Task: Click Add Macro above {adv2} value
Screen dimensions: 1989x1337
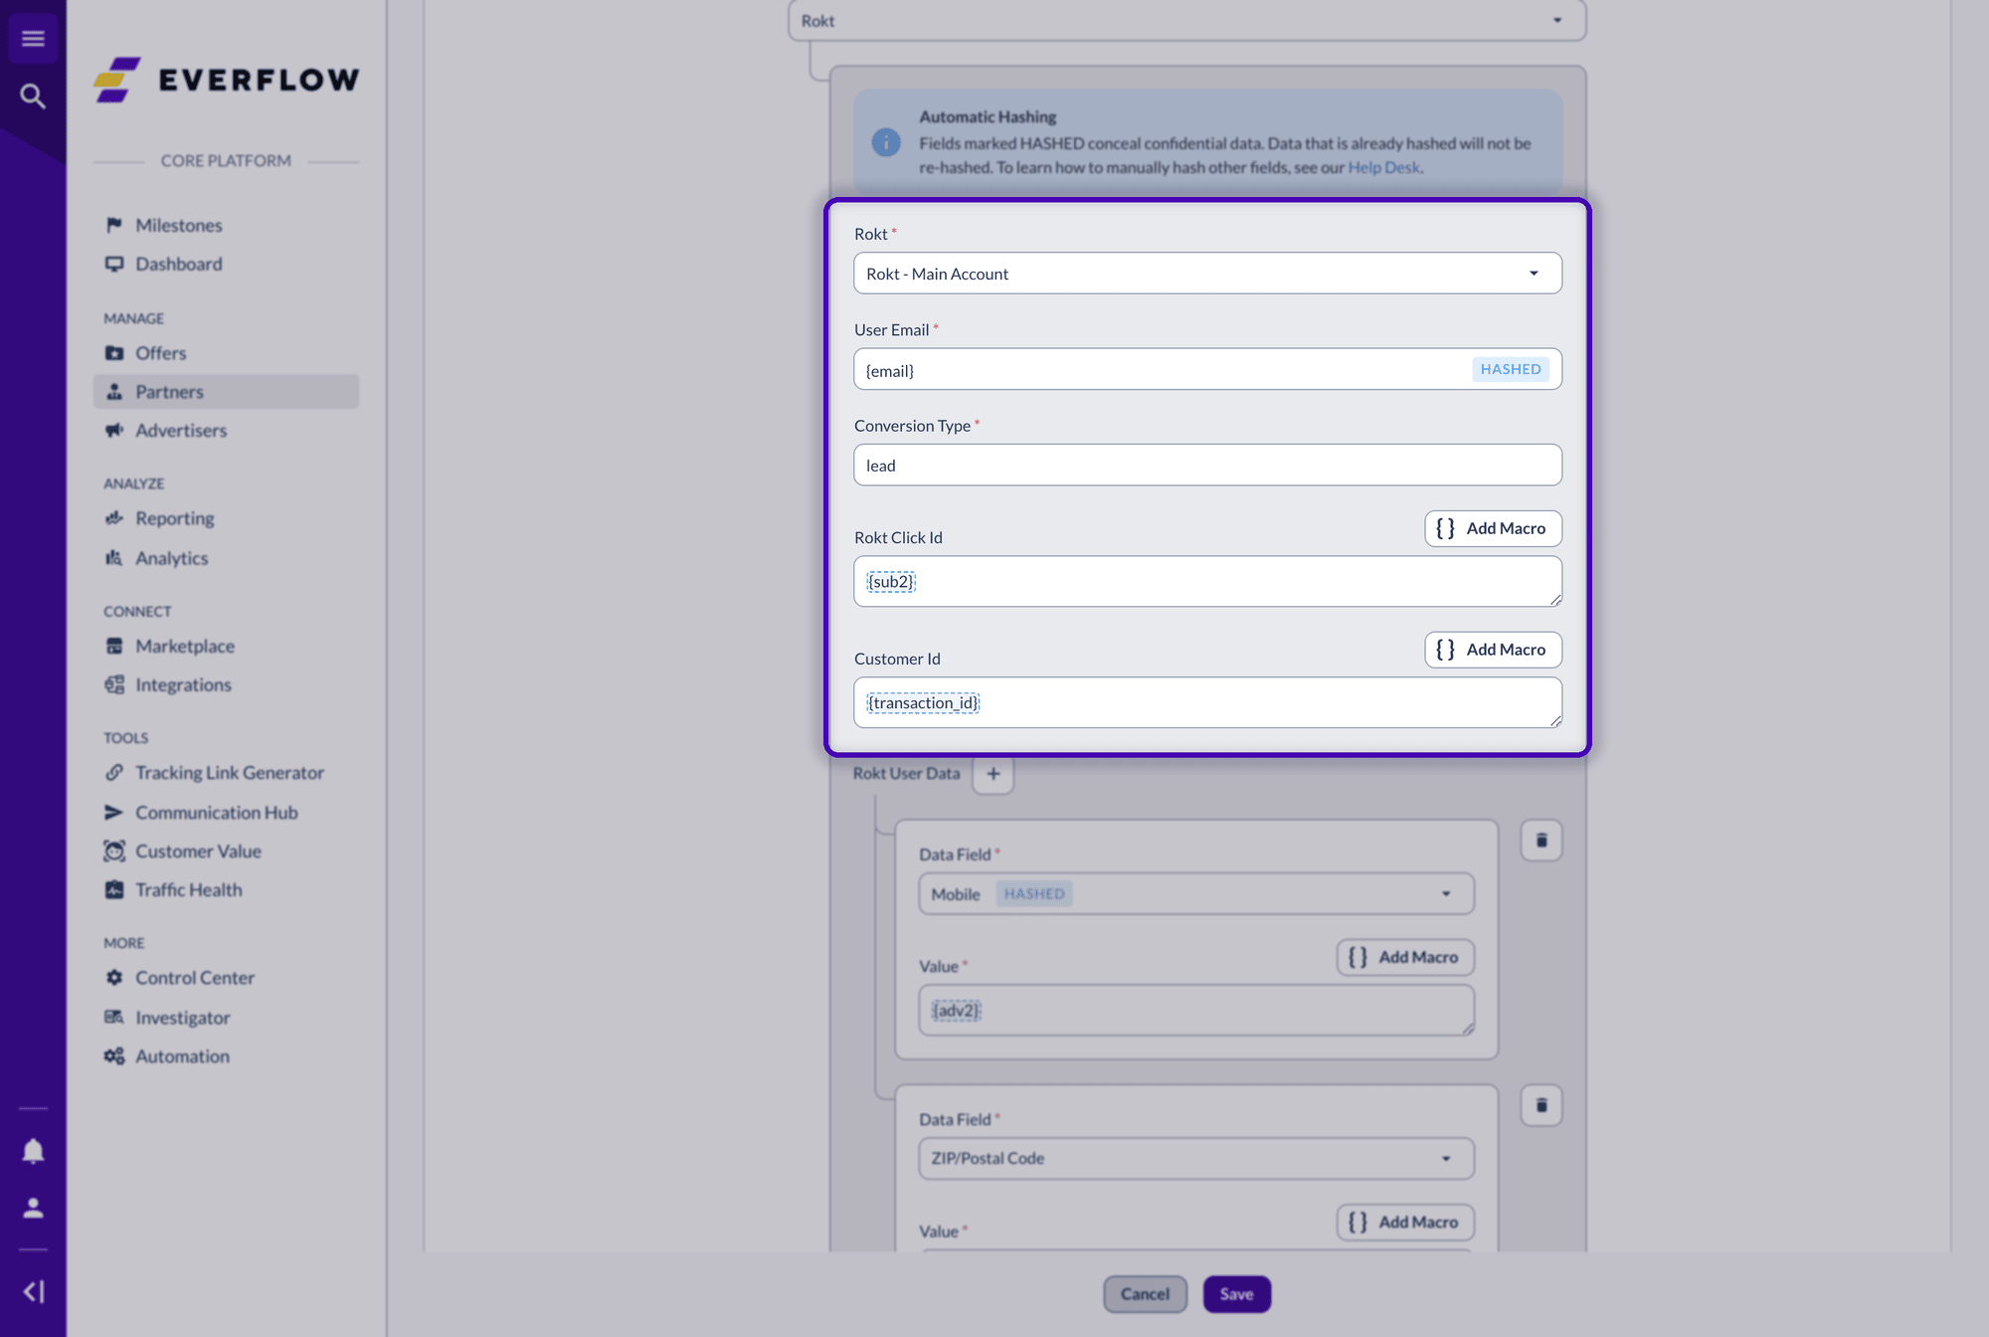Action: [x=1405, y=957]
